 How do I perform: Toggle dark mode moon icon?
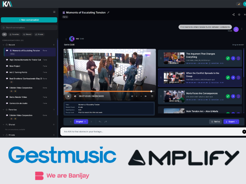239,4
